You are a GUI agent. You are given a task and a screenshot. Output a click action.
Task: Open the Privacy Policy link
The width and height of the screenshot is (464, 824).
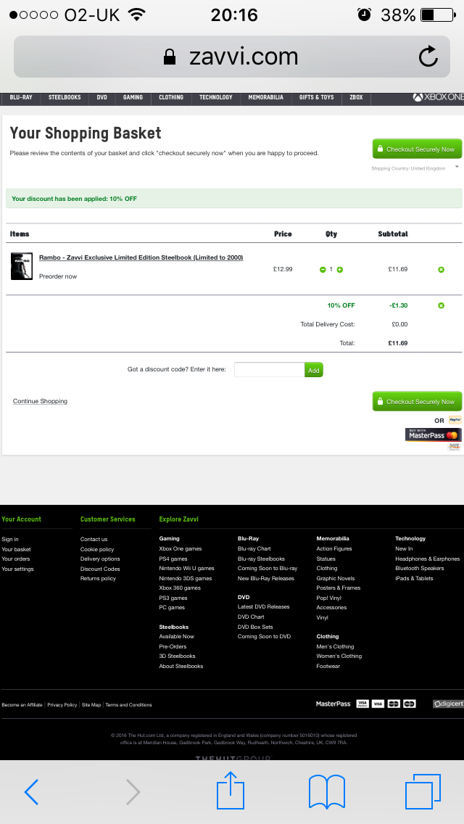coord(62,705)
